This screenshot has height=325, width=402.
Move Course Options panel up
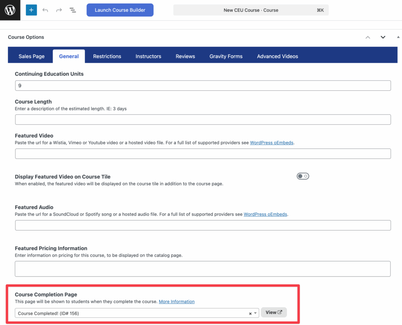coord(368,37)
